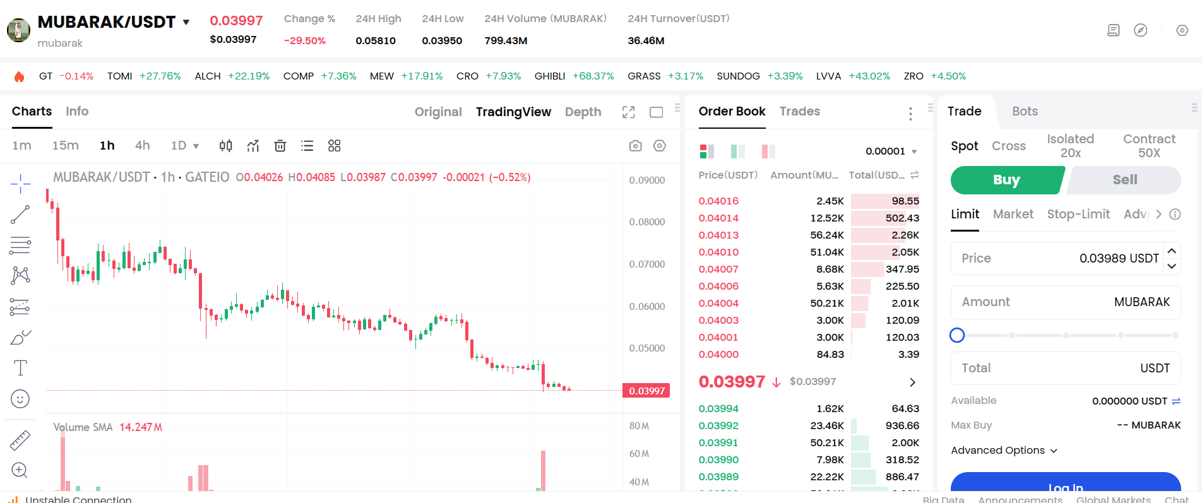
Task: Select the ruler measure tool
Action: click(20, 440)
